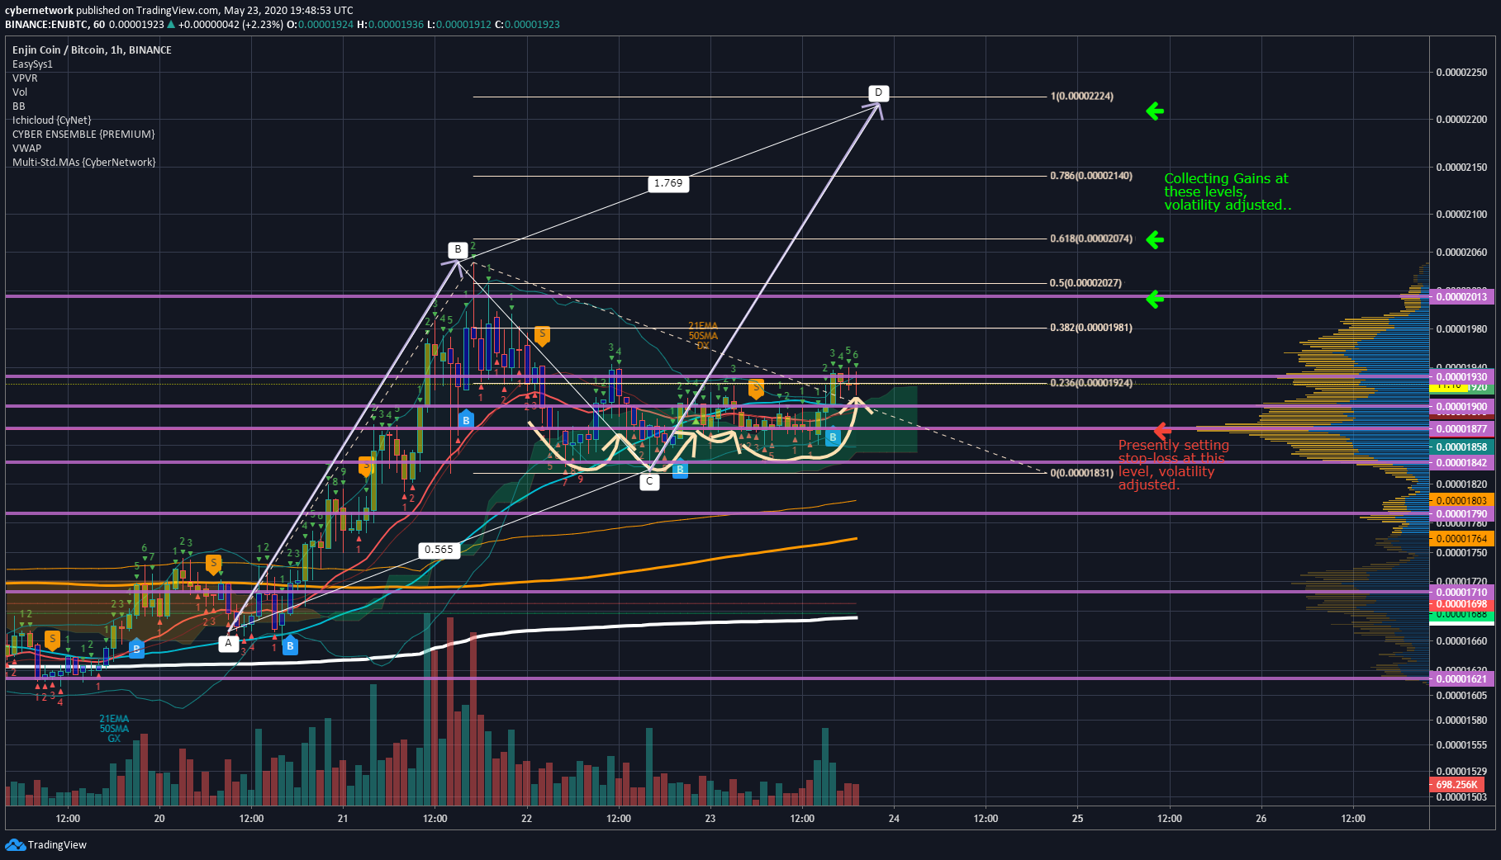Click the 0(0.00001831) Fibonacci label
The height and width of the screenshot is (860, 1501).
1082,473
